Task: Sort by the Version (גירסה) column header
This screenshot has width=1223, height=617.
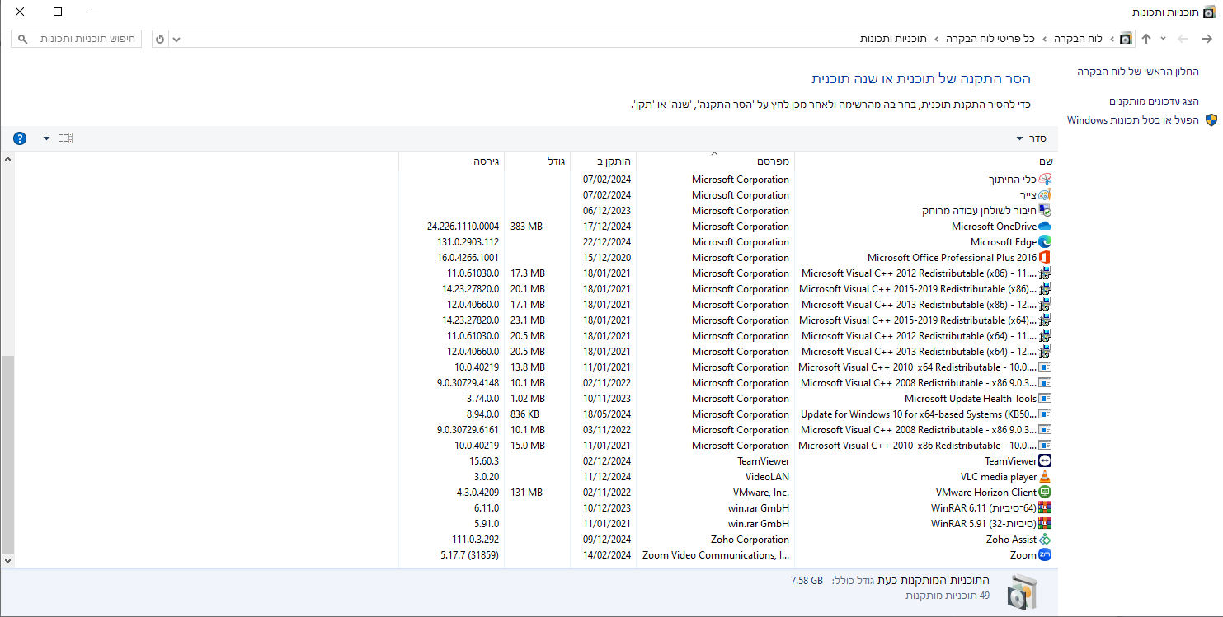Action: point(451,161)
